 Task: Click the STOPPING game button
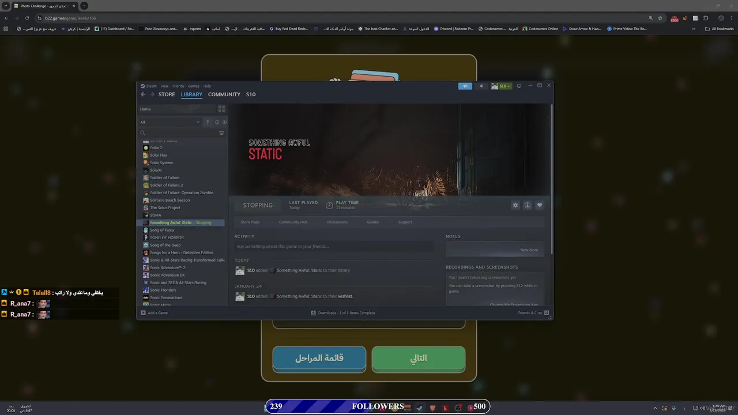[x=258, y=205]
